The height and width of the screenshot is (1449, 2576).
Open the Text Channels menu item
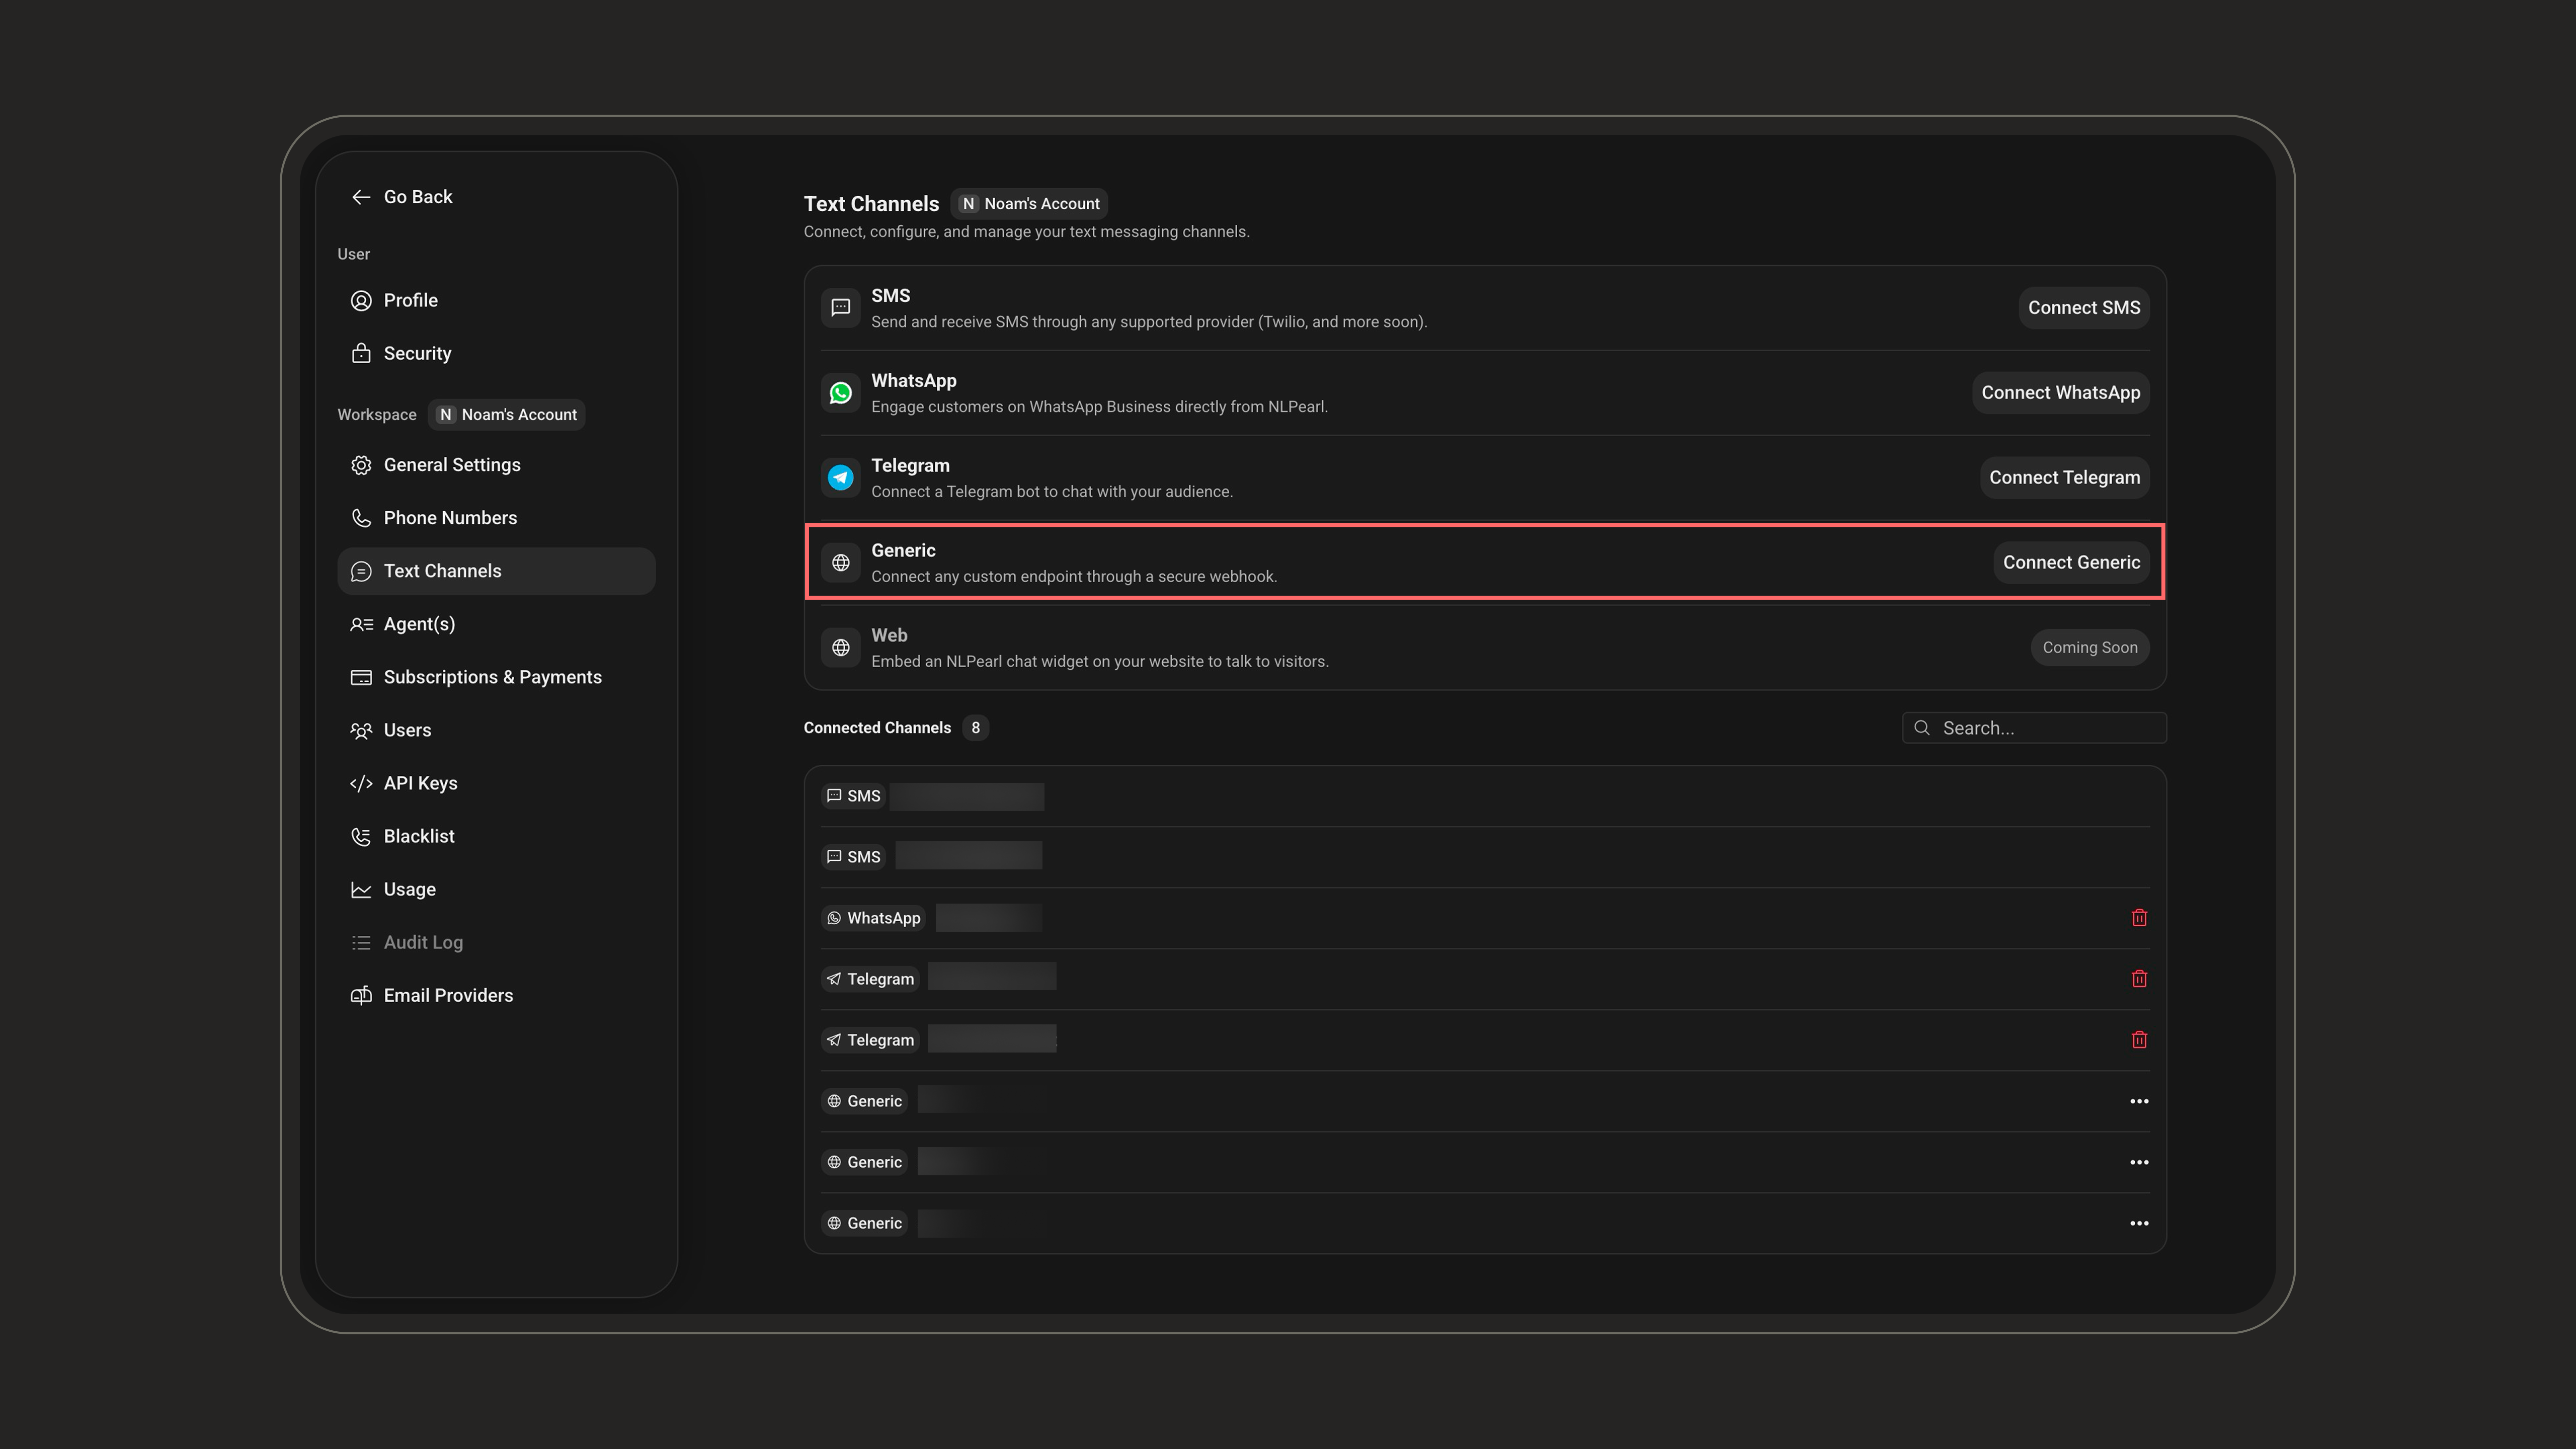[x=496, y=571]
